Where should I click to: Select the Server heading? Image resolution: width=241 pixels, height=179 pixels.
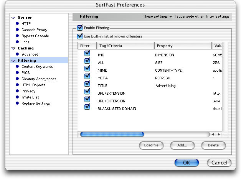coord(25,18)
